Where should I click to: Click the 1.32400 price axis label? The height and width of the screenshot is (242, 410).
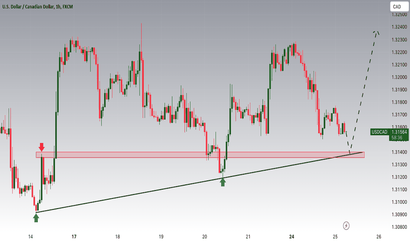(399, 27)
